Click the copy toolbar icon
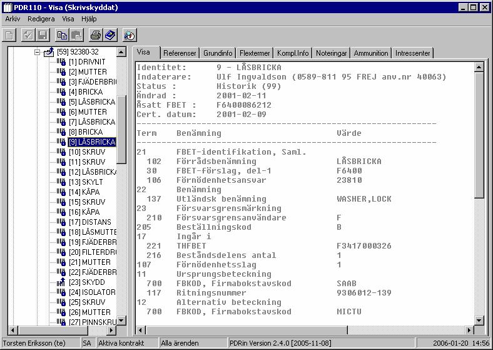The width and height of the screenshot is (493, 350). (x=61, y=35)
